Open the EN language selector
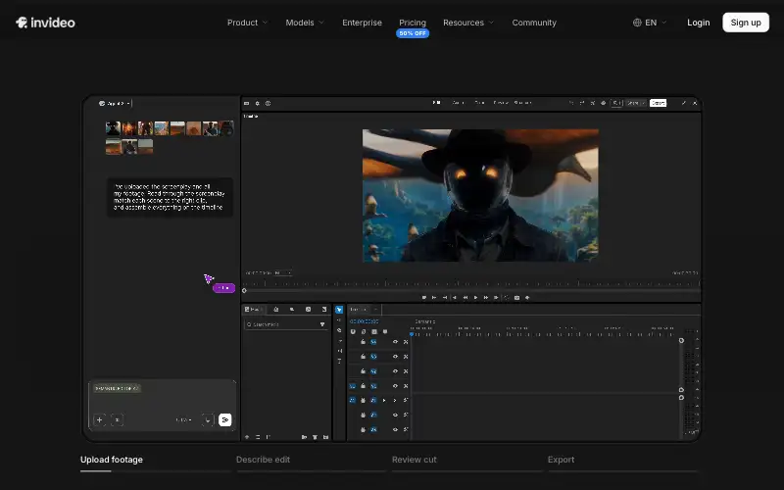This screenshot has height=490, width=784. click(x=650, y=23)
